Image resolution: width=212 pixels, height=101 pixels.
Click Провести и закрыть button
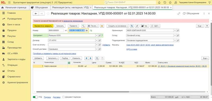[x=43, y=26]
